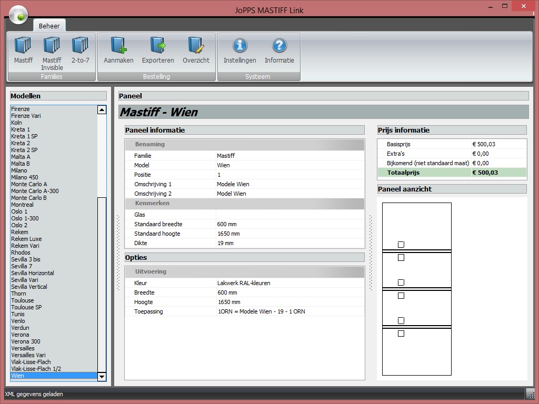539x404 pixels.
Task: Select the Oslo 2 model
Action: click(x=54, y=225)
